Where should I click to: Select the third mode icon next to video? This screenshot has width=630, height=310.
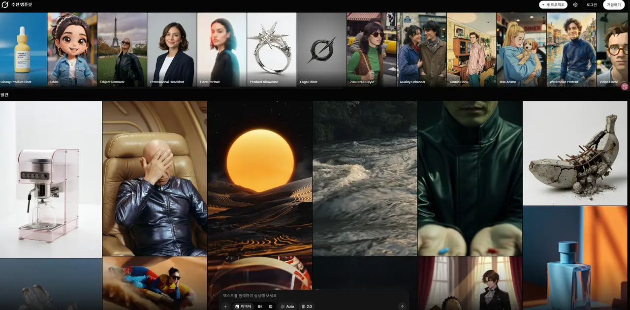tap(271, 307)
